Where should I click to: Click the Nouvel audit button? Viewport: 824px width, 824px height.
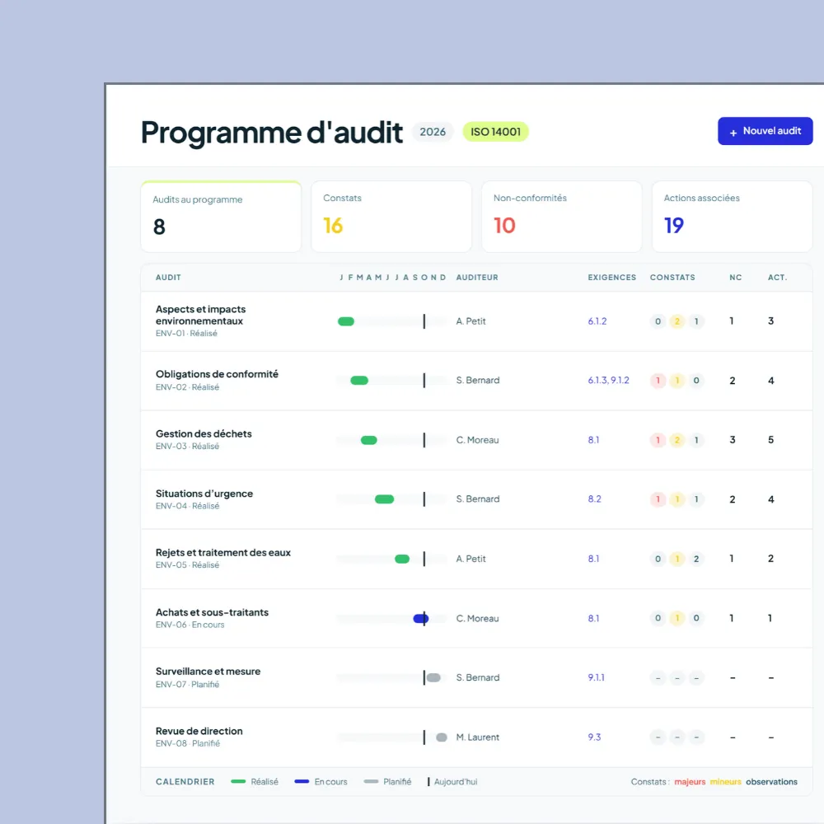765,131
